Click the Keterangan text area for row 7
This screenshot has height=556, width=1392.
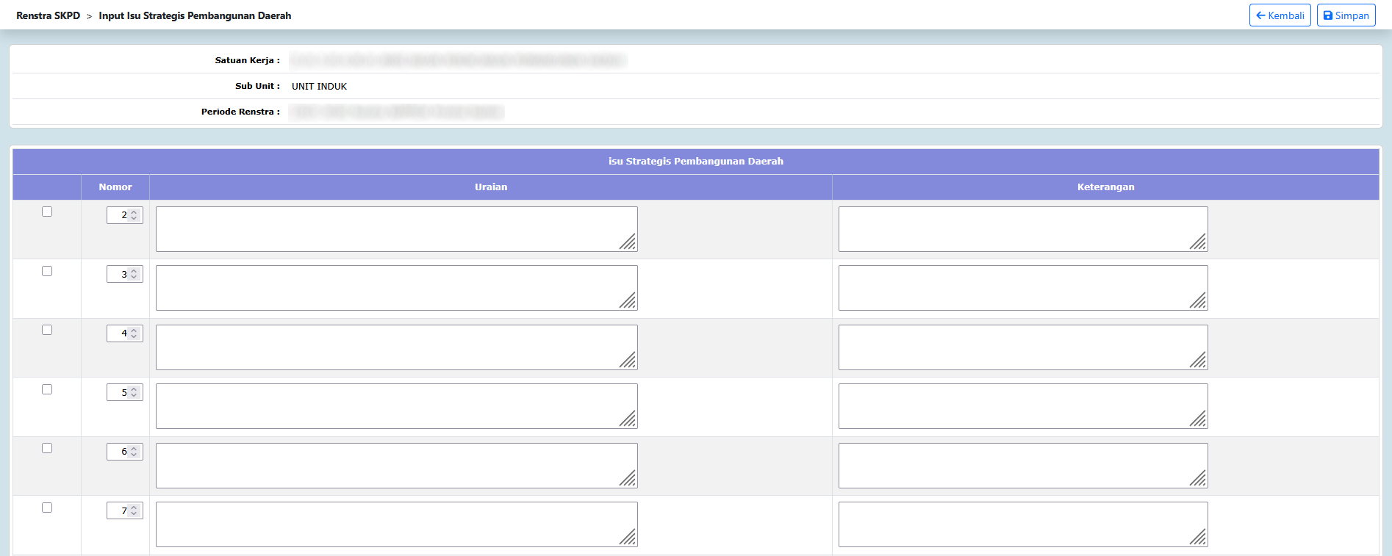pyautogui.click(x=1022, y=524)
